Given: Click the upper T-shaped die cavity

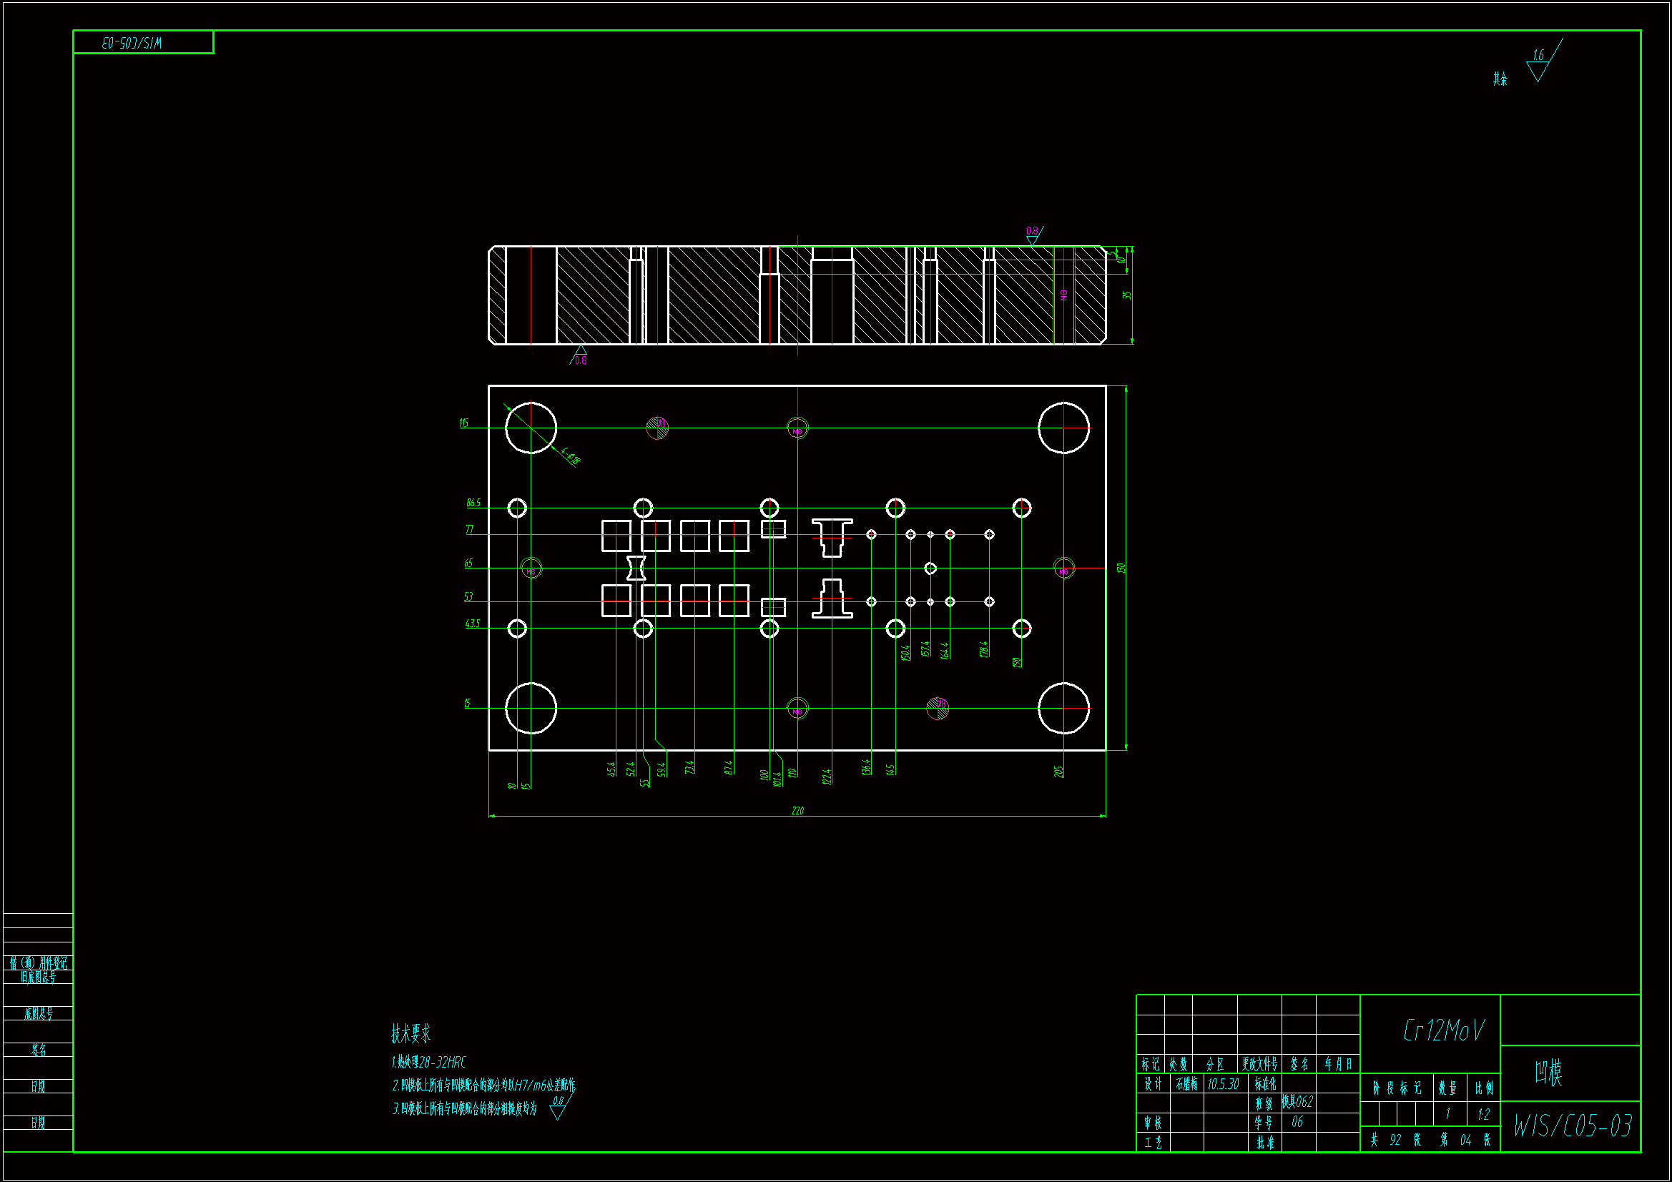Looking at the screenshot, I should coord(832,538).
